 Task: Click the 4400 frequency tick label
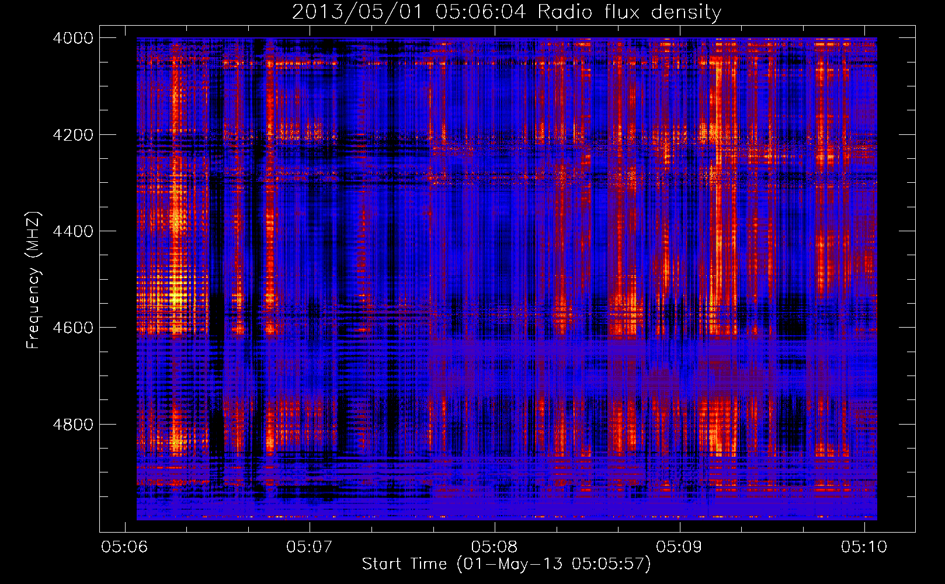[x=73, y=231]
